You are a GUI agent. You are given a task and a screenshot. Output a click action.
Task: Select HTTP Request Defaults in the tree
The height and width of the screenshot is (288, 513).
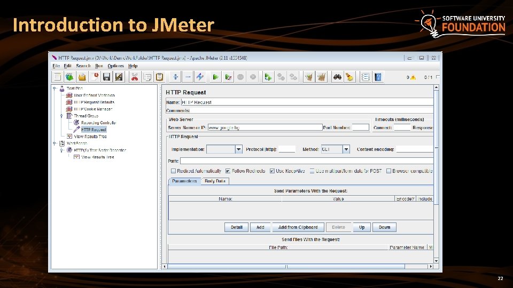tap(94, 102)
